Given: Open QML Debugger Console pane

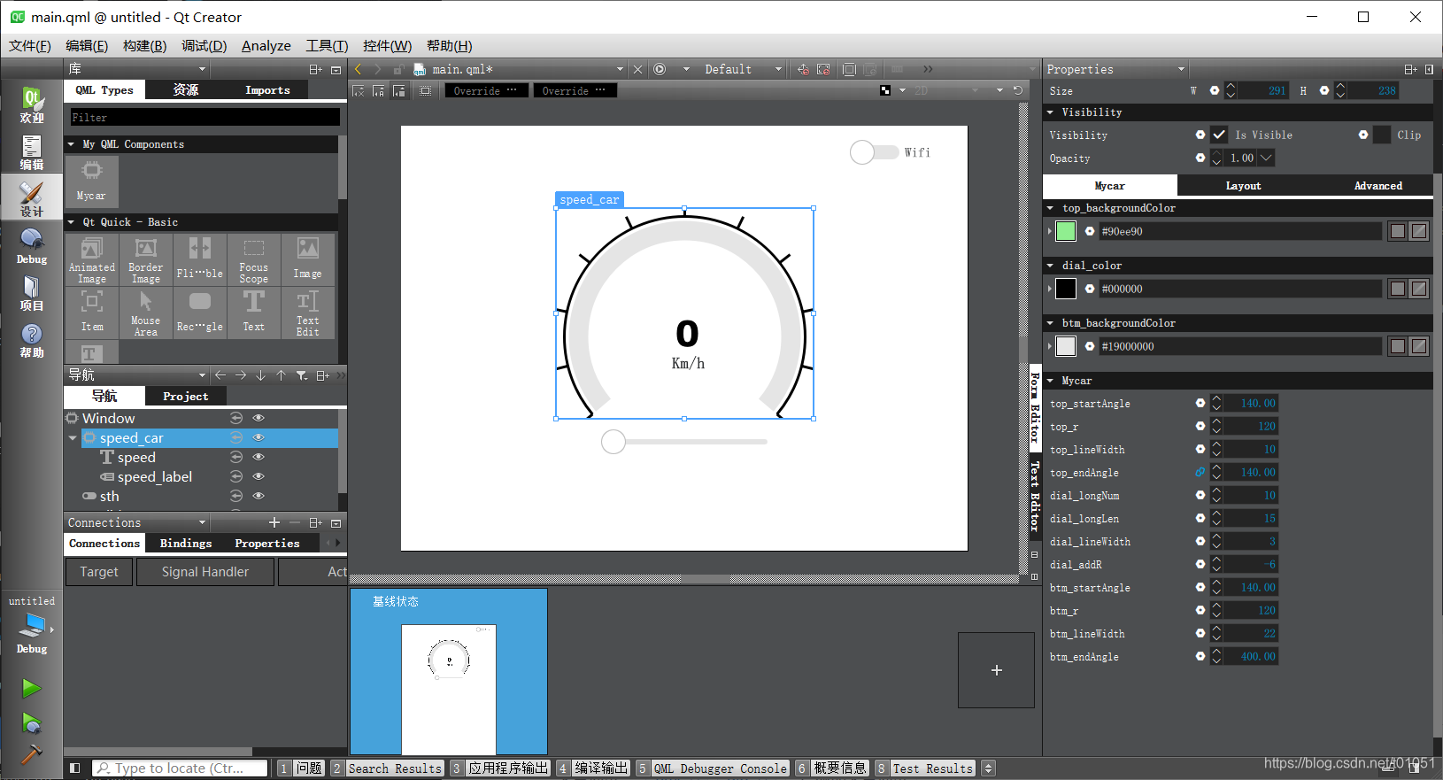Looking at the screenshot, I should pos(713,768).
